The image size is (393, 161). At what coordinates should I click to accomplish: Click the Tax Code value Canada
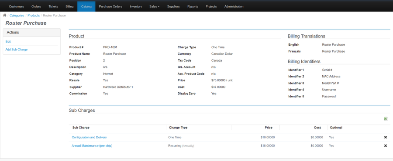(x=217, y=60)
